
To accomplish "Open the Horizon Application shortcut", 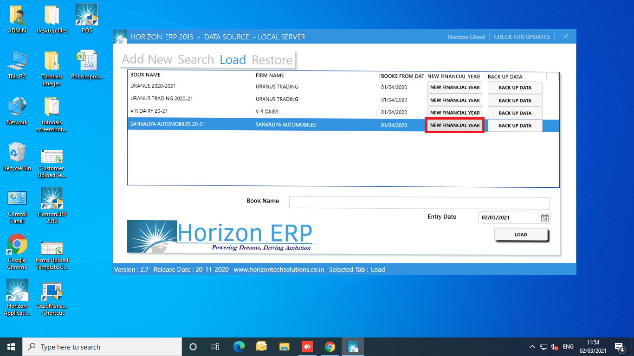I will (x=17, y=291).
